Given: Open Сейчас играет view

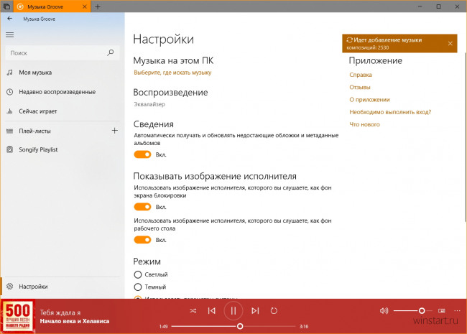Looking at the screenshot, I should coord(63,111).
